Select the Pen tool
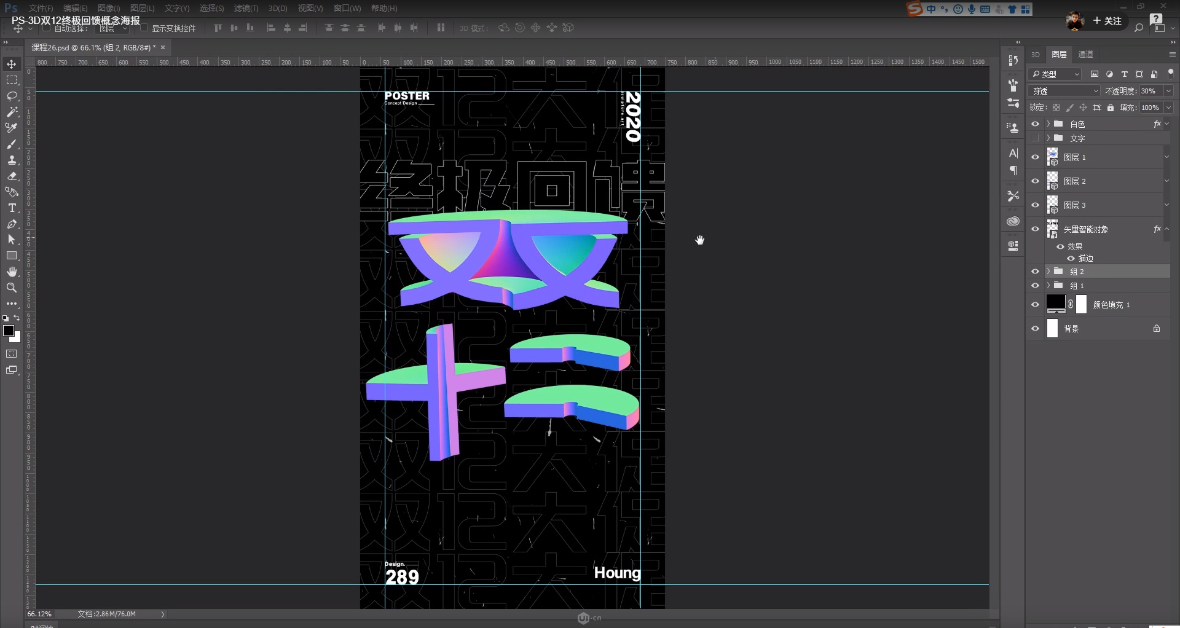Viewport: 1180px width, 628px height. click(x=12, y=224)
